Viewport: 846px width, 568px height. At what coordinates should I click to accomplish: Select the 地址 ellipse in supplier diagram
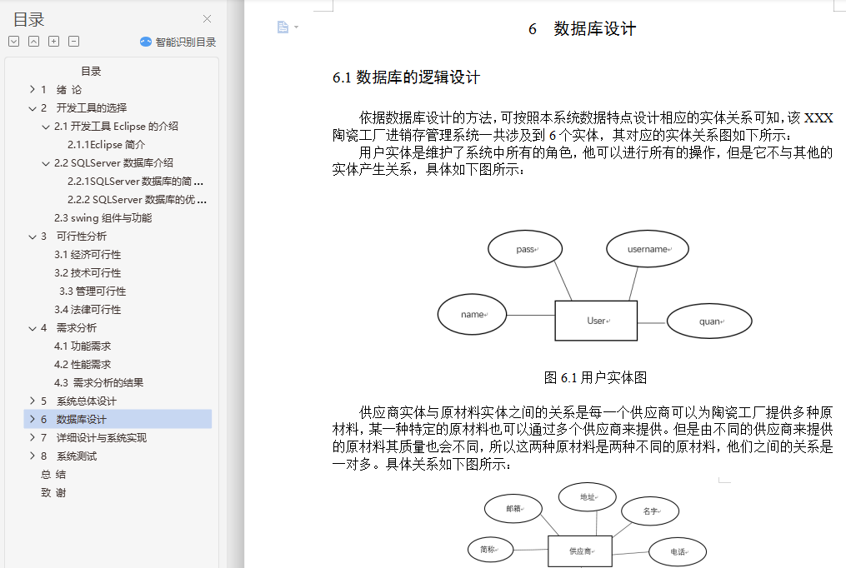pos(587,497)
